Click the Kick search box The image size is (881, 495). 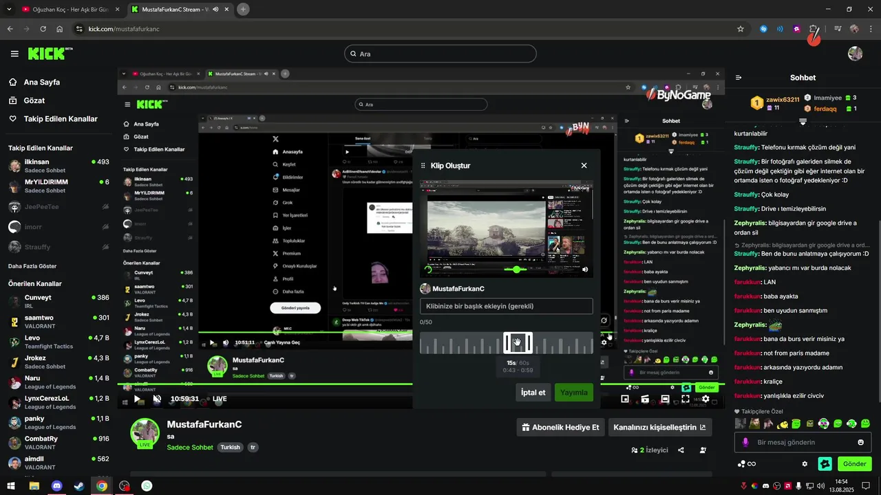pyautogui.click(x=440, y=54)
